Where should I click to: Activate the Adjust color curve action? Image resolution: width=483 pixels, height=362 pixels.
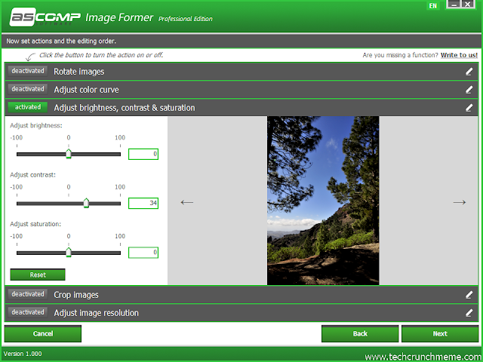pyautogui.click(x=28, y=89)
